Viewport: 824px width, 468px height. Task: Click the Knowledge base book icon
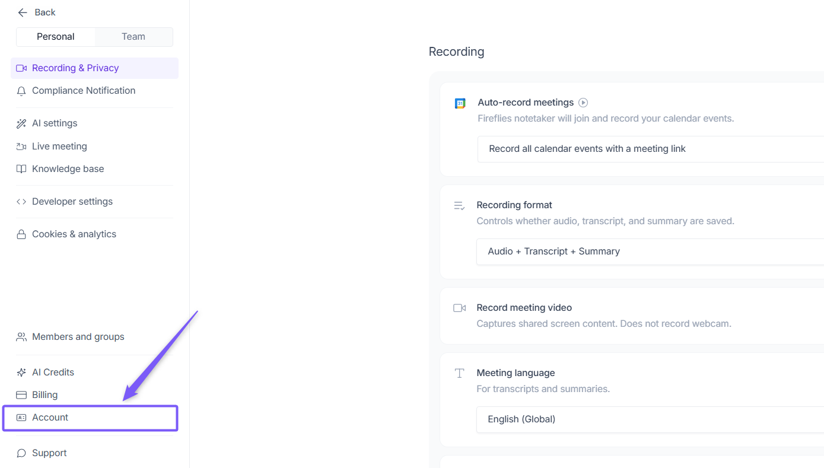[x=21, y=169]
